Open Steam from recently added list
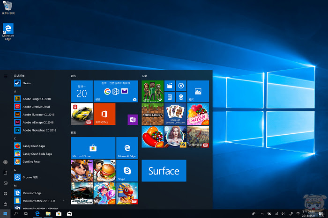 40,83
